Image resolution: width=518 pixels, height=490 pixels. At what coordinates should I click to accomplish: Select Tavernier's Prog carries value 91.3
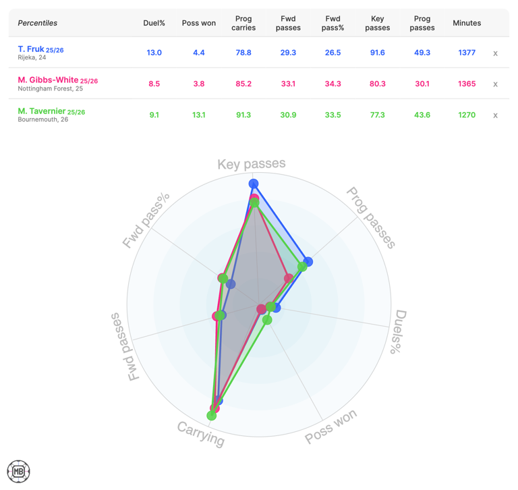pos(243,115)
